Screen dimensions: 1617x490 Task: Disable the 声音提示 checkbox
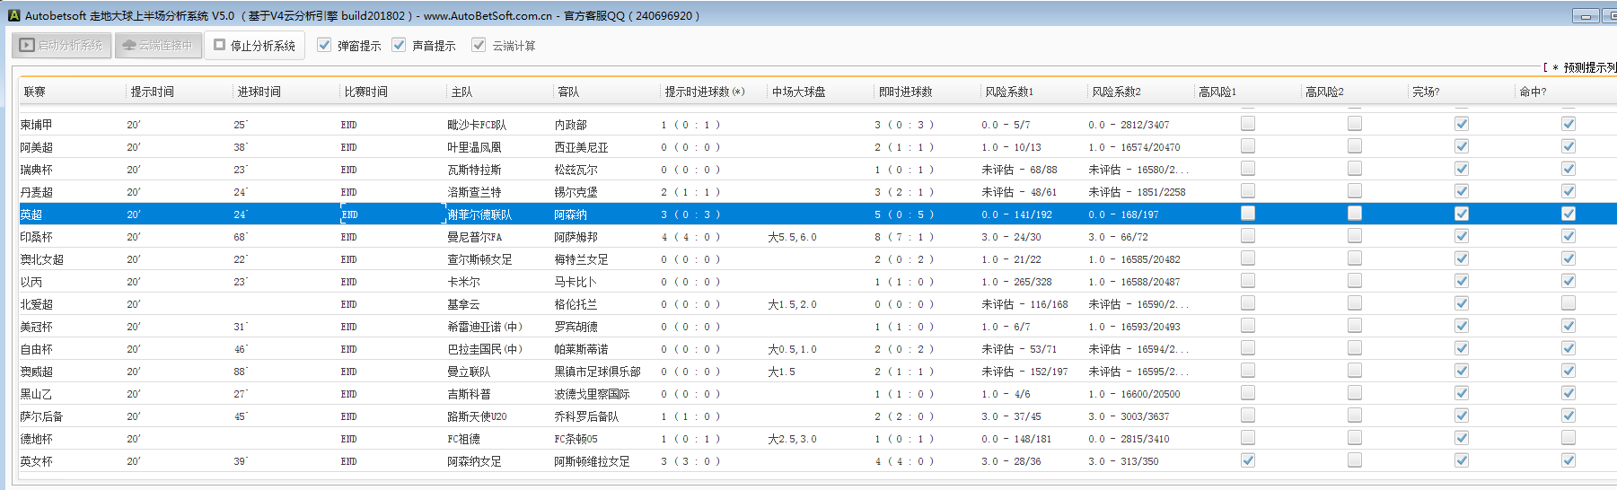point(400,45)
